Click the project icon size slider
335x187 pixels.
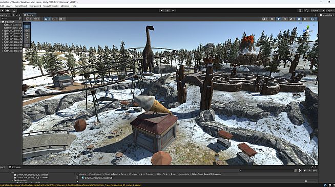[x=310, y=181]
